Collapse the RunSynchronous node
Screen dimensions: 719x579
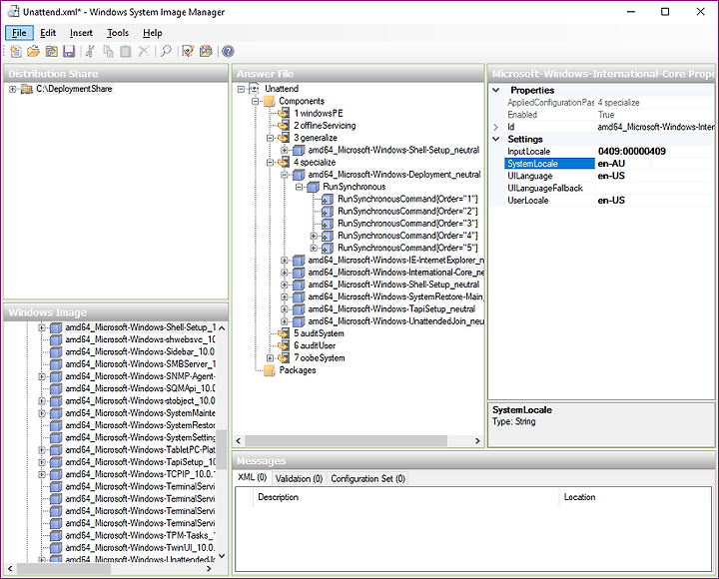coord(299,187)
